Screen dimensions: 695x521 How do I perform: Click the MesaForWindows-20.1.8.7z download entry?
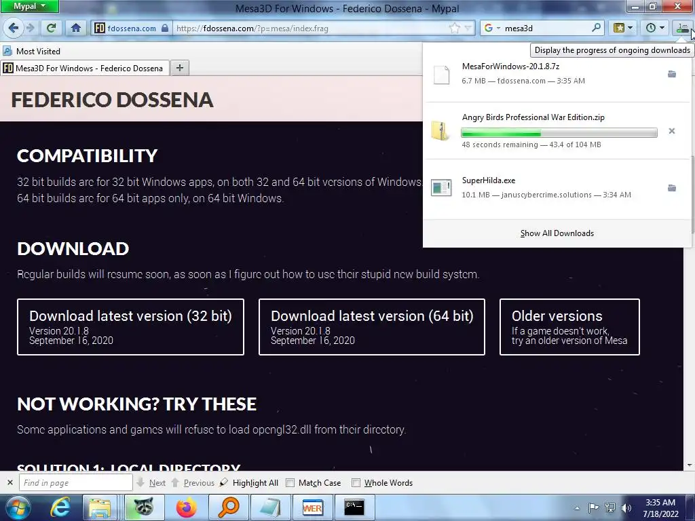(x=557, y=74)
